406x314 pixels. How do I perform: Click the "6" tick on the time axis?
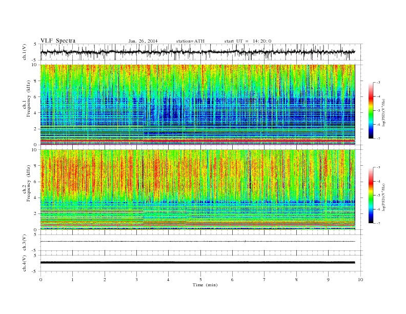click(x=232, y=280)
